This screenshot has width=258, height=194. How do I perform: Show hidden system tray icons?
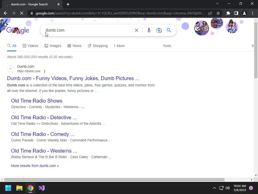coord(214,188)
